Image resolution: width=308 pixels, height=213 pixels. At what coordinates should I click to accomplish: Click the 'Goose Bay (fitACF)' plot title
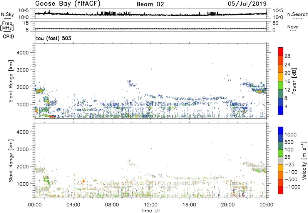68,4
